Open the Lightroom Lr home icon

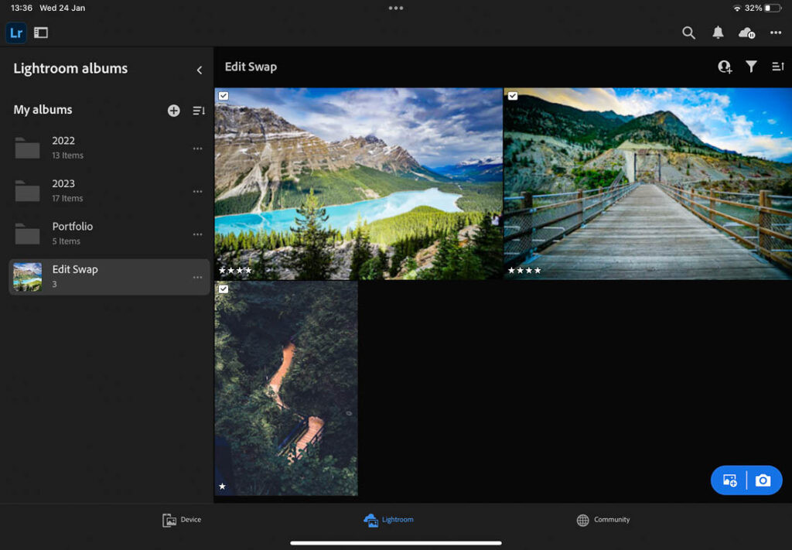click(x=16, y=32)
